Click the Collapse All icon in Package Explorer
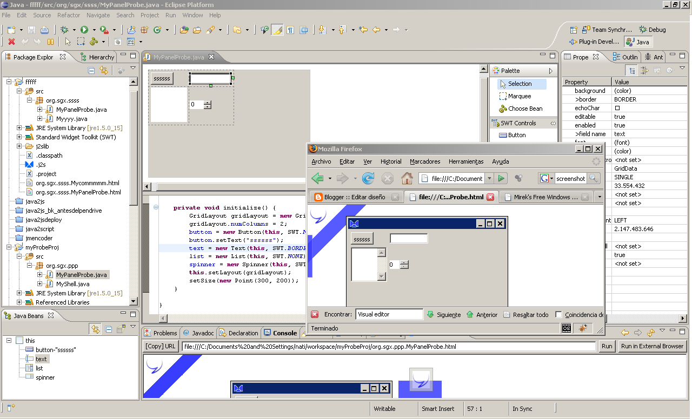This screenshot has height=419, width=692. [x=91, y=70]
